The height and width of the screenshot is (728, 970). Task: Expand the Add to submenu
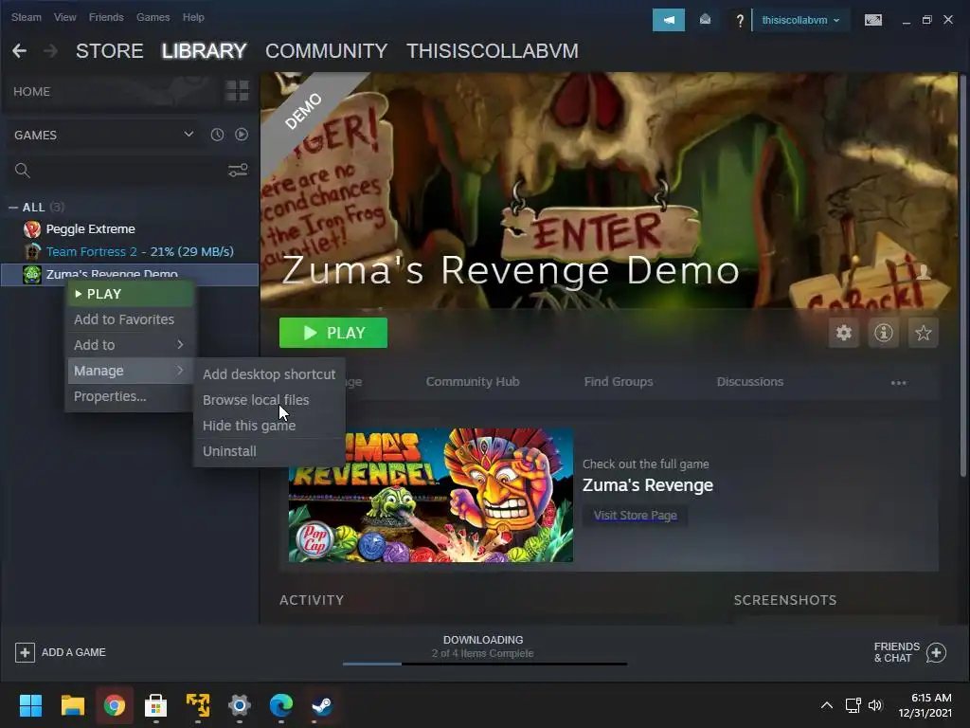point(129,345)
